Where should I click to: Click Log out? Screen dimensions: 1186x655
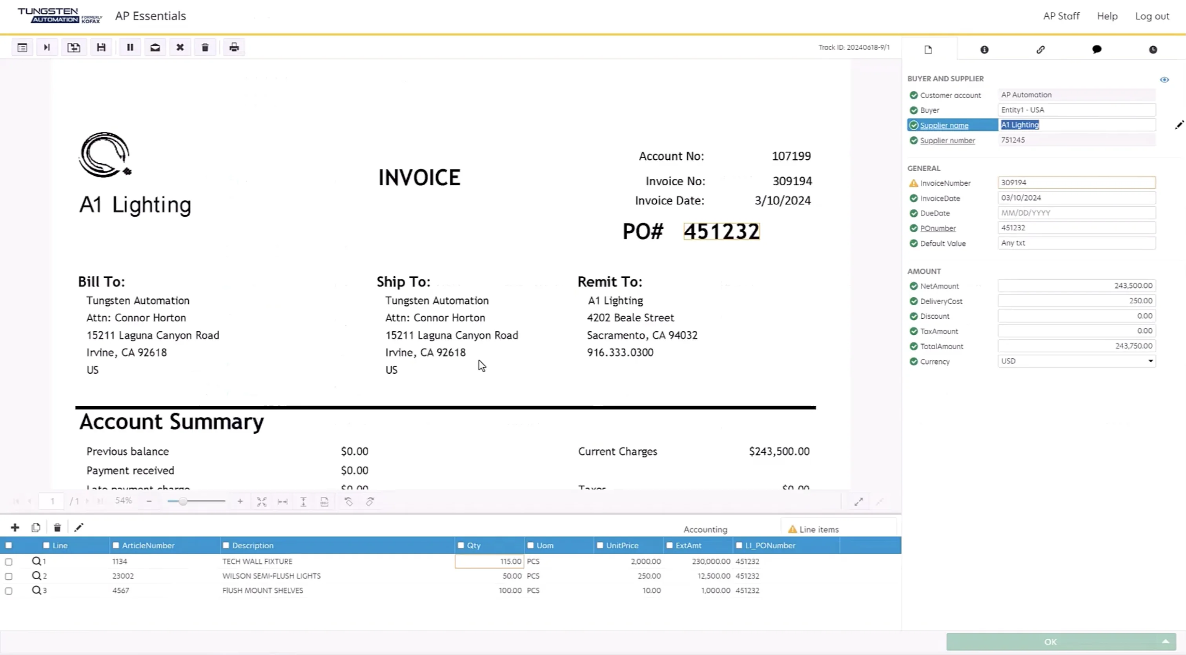(x=1152, y=16)
